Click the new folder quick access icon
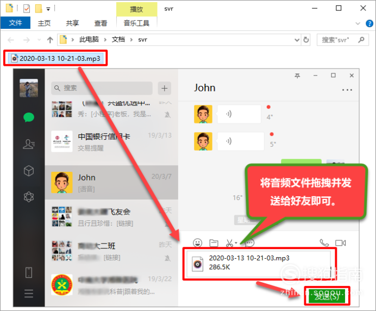Viewport: 376px width, 311px height. [x=39, y=9]
